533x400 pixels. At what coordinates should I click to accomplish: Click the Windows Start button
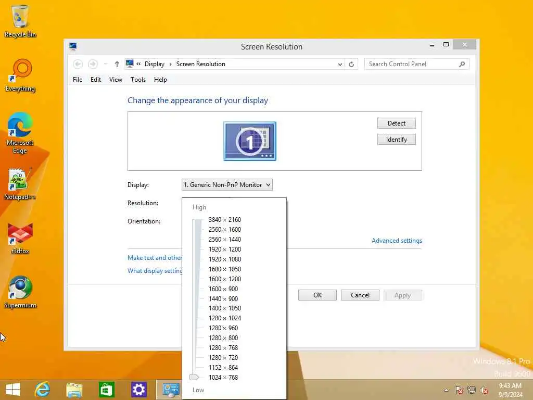pyautogui.click(x=13, y=390)
